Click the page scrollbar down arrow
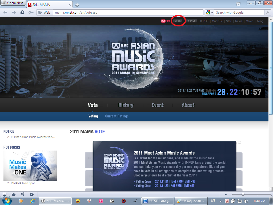This screenshot has width=273, height=205. pos(271,189)
